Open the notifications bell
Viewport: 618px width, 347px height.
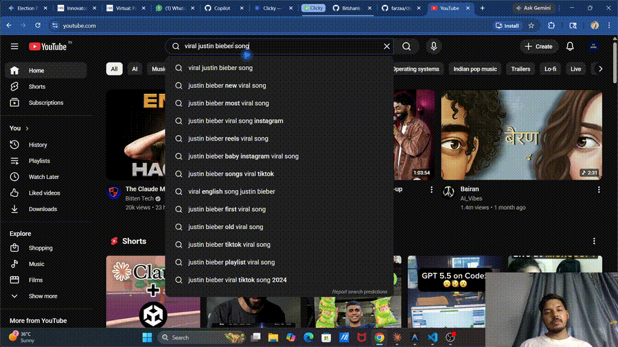click(x=570, y=47)
